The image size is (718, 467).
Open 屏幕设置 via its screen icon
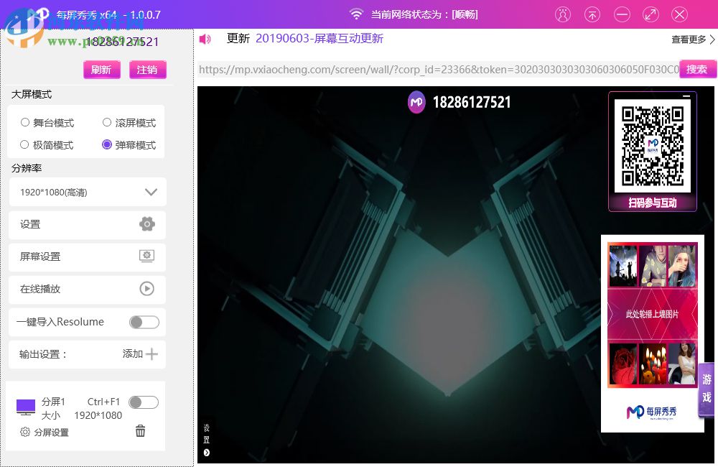pos(146,256)
